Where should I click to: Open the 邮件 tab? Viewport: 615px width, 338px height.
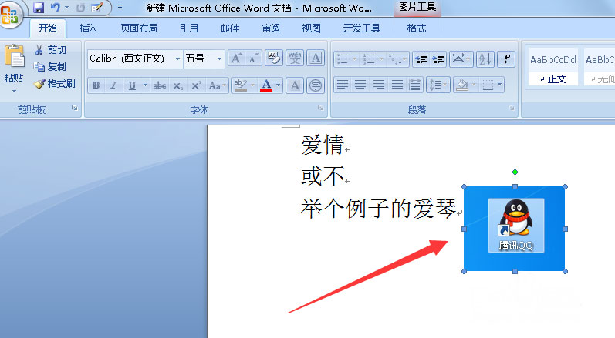[230, 28]
